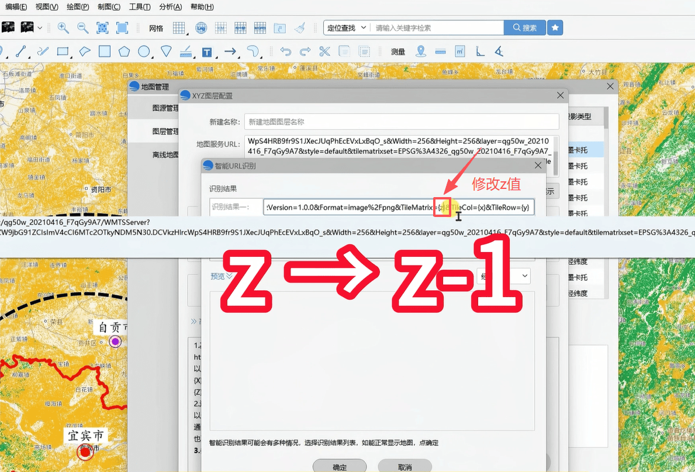The width and height of the screenshot is (695, 472).
Task: Select the MGRS grid icon
Action: [x=260, y=27]
